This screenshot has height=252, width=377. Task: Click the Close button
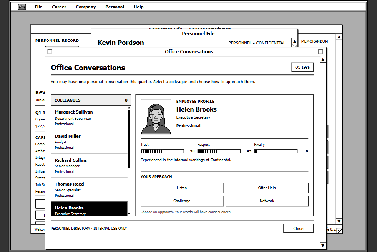(x=298, y=229)
